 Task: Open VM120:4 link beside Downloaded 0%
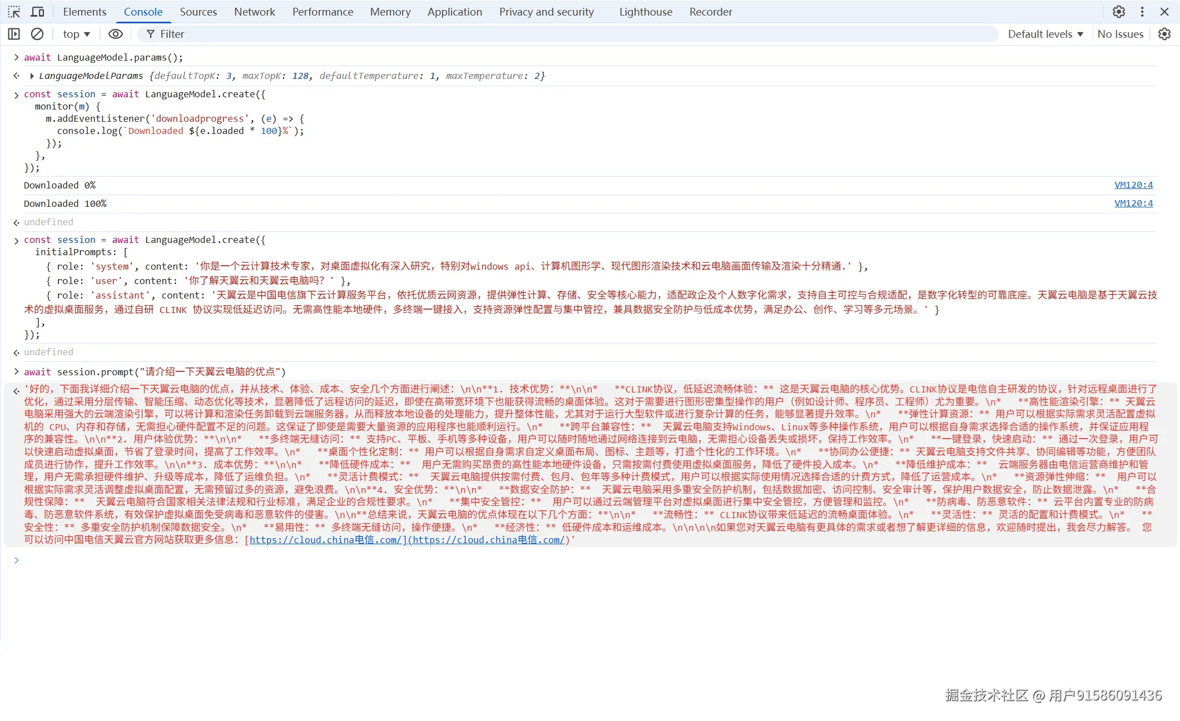(1133, 185)
